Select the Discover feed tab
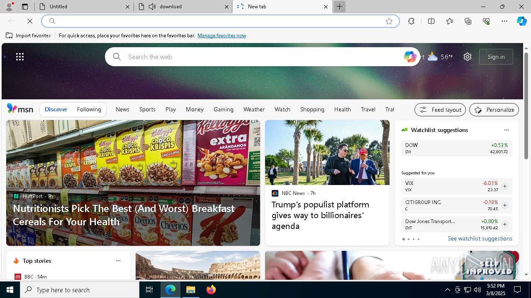 pos(56,109)
